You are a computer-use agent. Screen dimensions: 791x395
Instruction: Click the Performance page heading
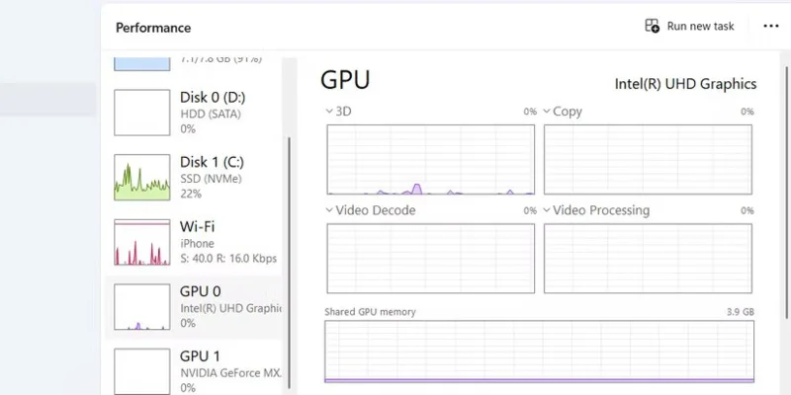(153, 28)
